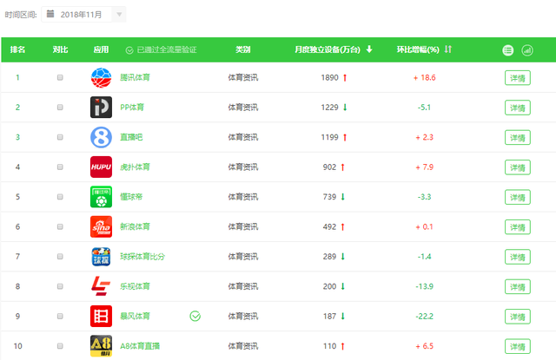Select the 直播吧 blue 8 icon
This screenshot has width=556, height=360.
click(x=101, y=137)
